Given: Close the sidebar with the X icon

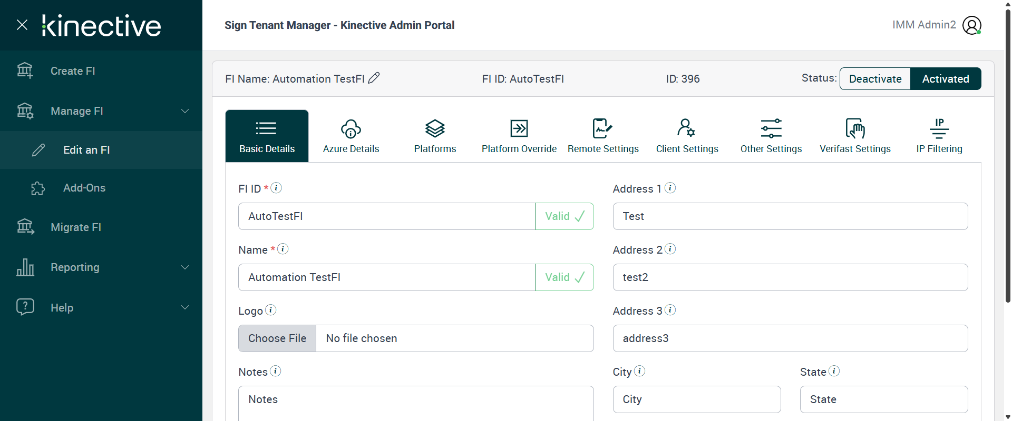Looking at the screenshot, I should click(22, 25).
